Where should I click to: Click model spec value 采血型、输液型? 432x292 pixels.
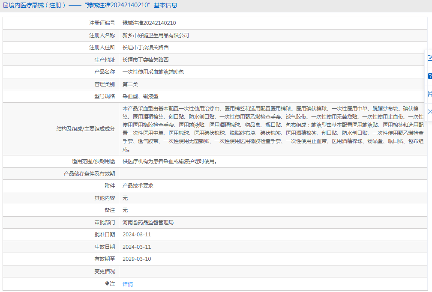[x=141, y=96]
